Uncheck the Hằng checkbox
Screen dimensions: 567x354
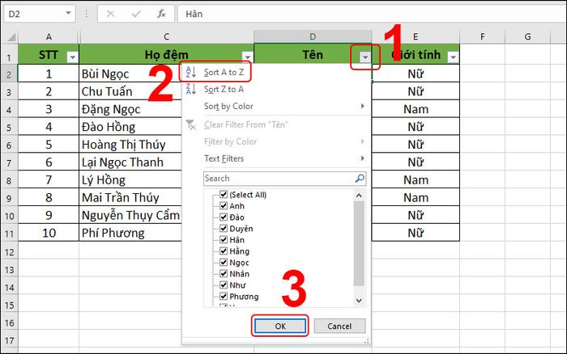[224, 251]
